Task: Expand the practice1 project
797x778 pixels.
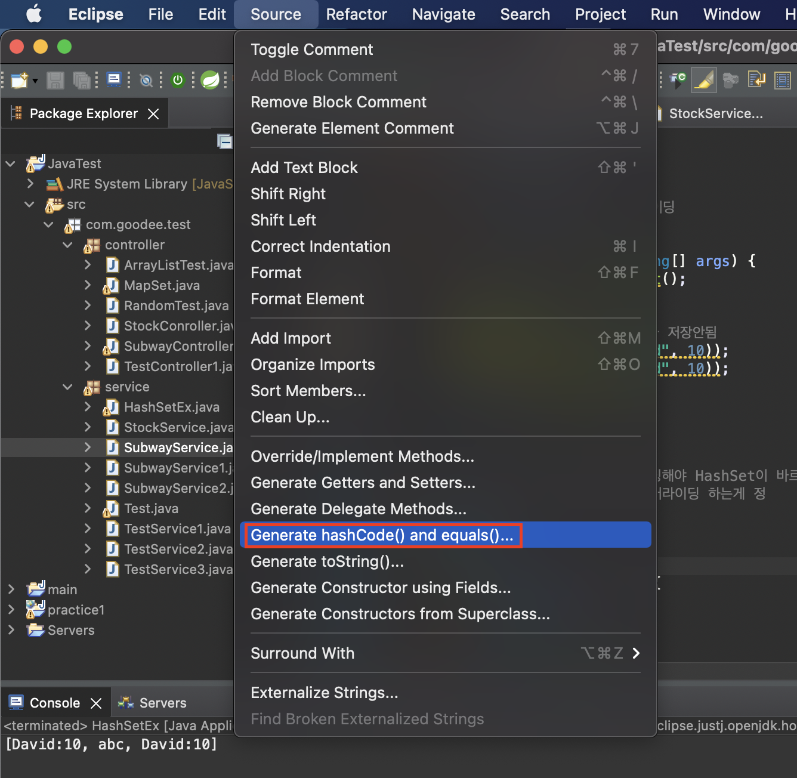Action: point(11,610)
